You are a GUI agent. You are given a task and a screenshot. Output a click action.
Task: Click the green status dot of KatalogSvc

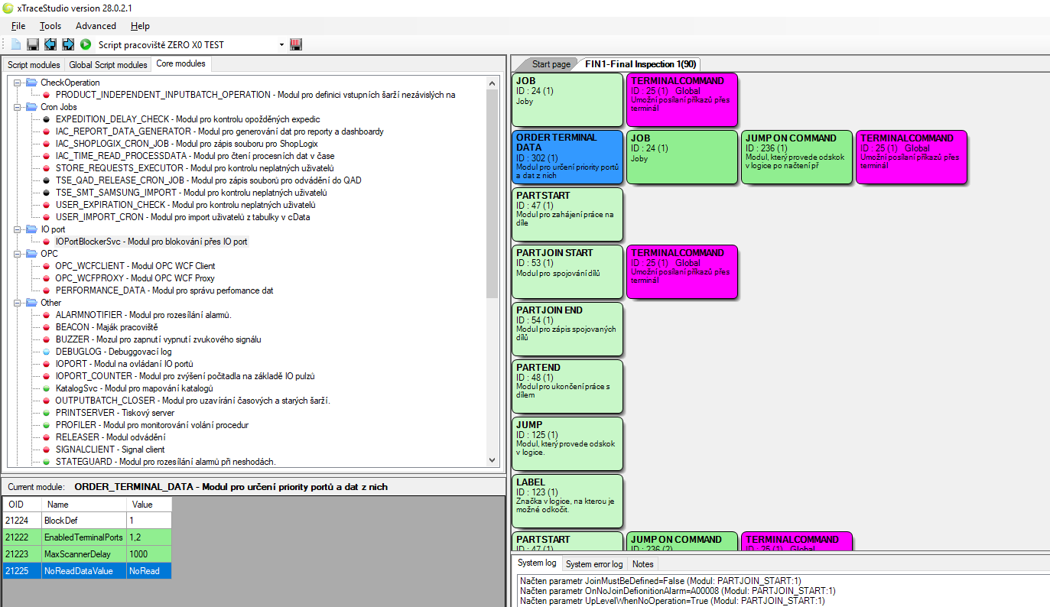(47, 388)
